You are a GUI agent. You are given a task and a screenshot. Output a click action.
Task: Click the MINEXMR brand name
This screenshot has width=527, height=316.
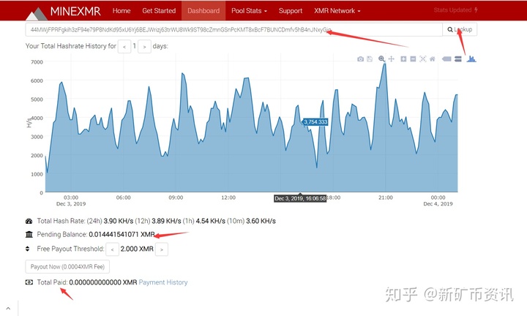point(75,12)
